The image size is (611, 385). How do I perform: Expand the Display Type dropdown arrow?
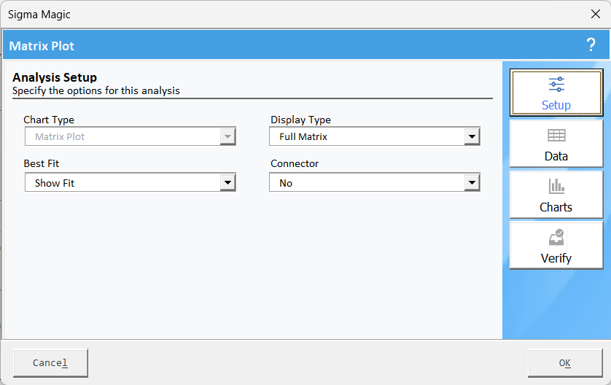click(x=472, y=137)
